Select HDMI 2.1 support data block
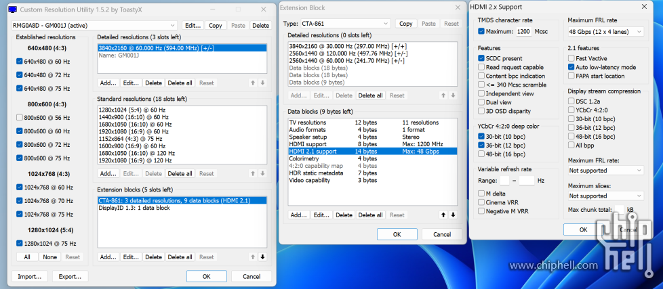Viewport: 663px width, 289px height. click(x=373, y=152)
